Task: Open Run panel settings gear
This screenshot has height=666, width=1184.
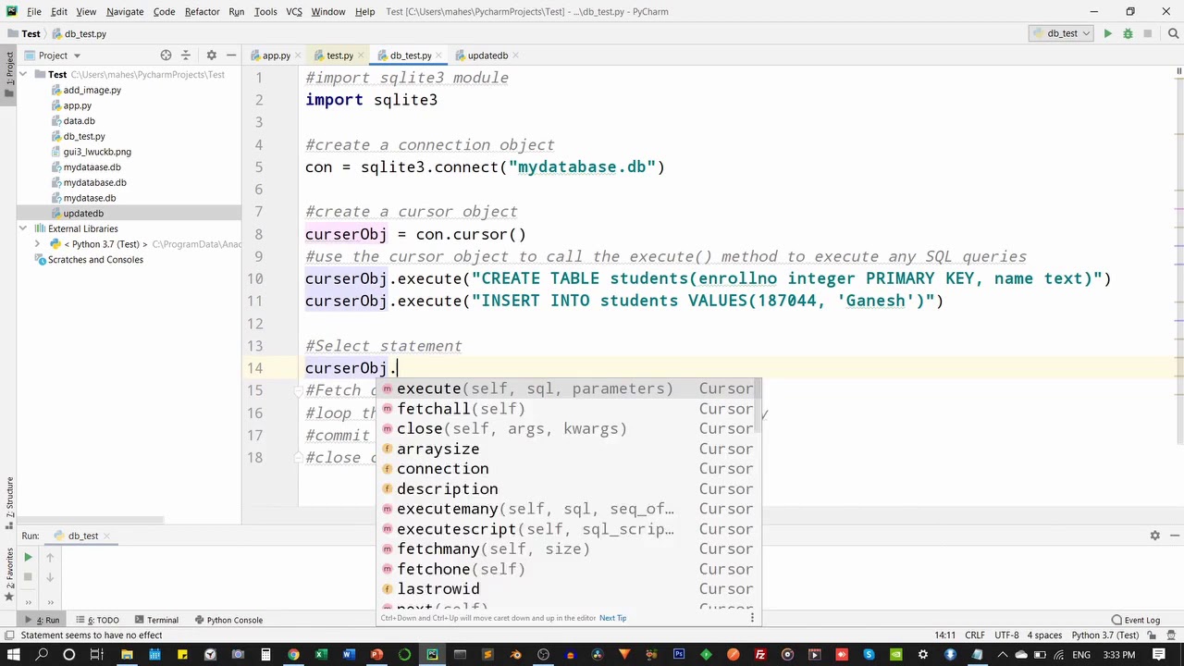Action: coord(1154,536)
